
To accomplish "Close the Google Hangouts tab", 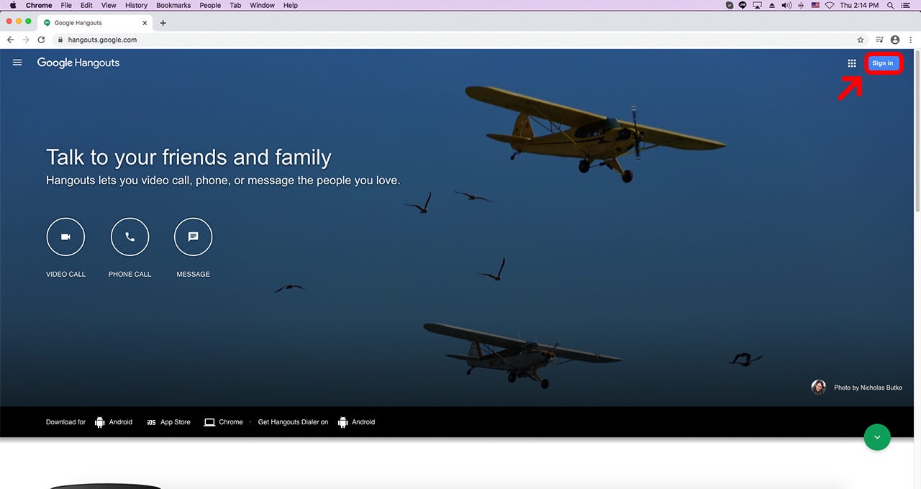I will coord(145,23).
